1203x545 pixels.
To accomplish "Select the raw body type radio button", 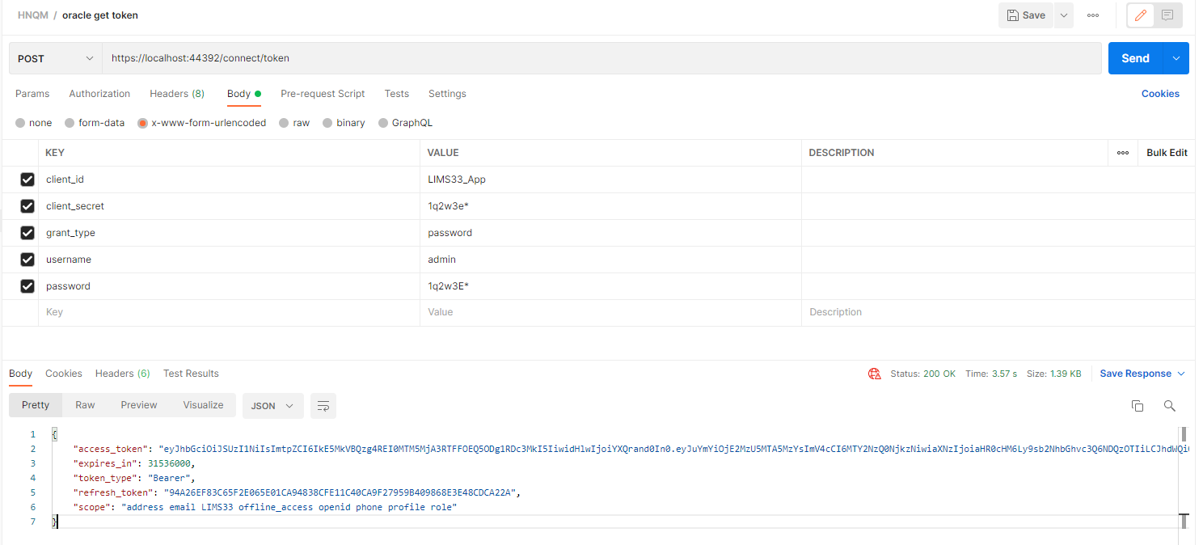I will [282, 122].
